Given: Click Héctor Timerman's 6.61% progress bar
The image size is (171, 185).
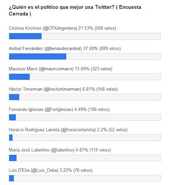Looking at the screenshot, I should coord(85,97).
